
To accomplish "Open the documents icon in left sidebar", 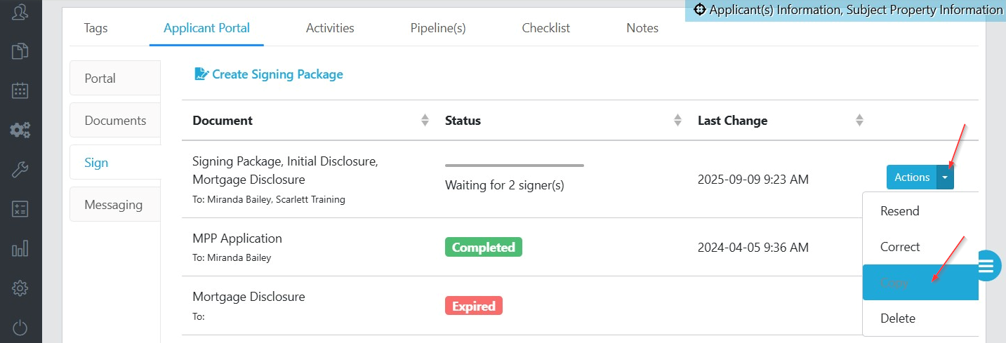I will pos(20,51).
